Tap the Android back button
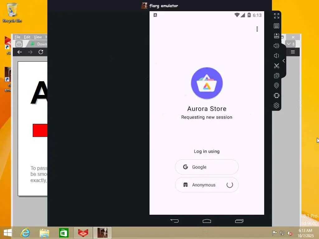 click(174, 221)
